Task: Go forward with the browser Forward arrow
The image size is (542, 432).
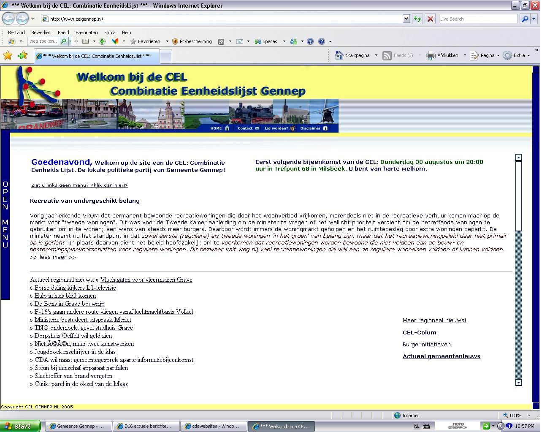Action: 22,19
